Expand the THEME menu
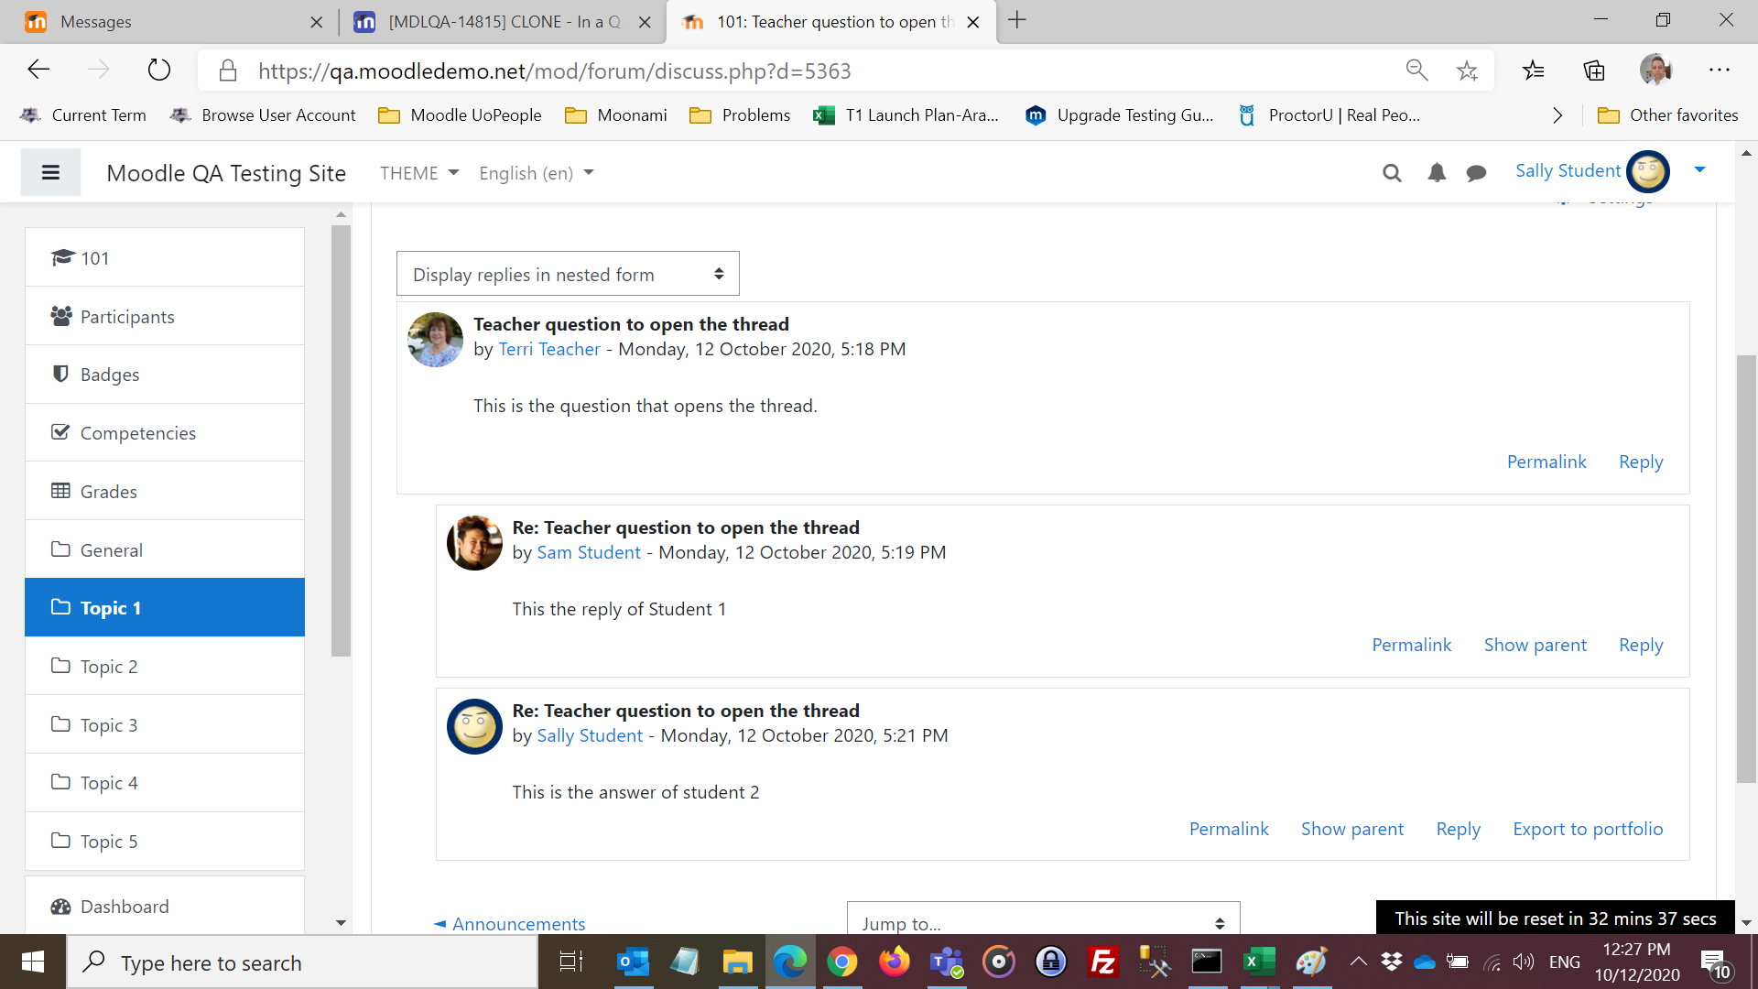Image resolution: width=1758 pixels, height=989 pixels. [419, 173]
